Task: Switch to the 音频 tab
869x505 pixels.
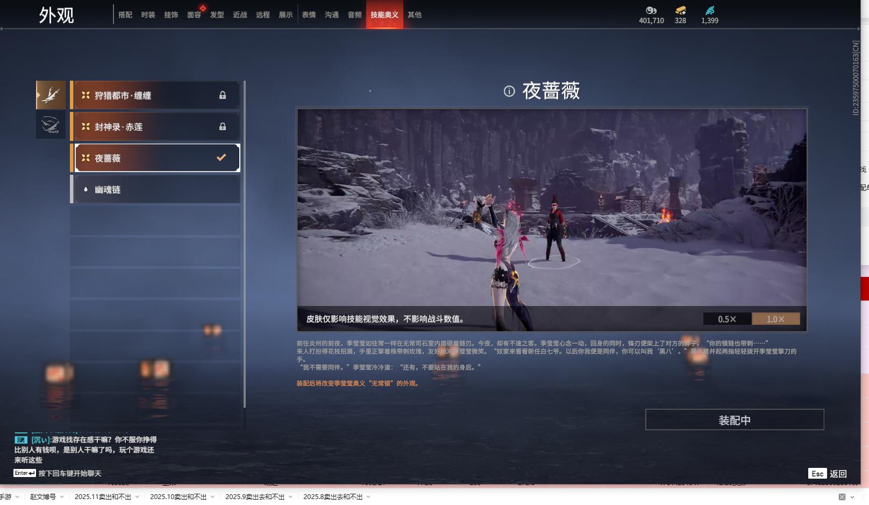Action: click(355, 15)
